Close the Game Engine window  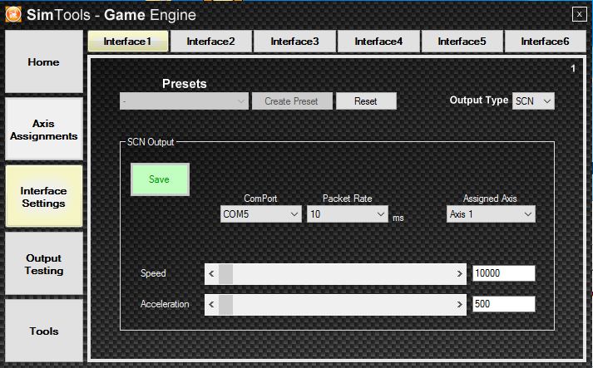pos(579,13)
